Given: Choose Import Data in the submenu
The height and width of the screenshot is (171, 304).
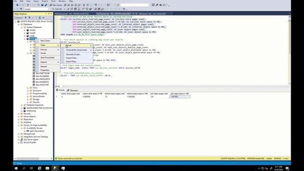Looking at the screenshot, I should 77,58.
